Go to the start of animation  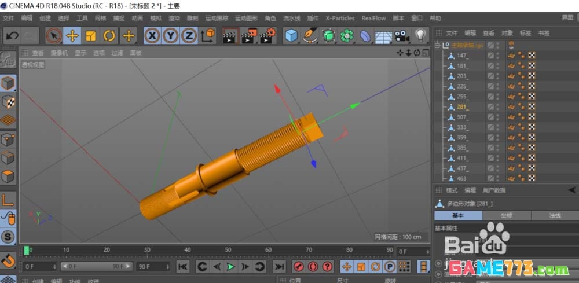point(183,266)
